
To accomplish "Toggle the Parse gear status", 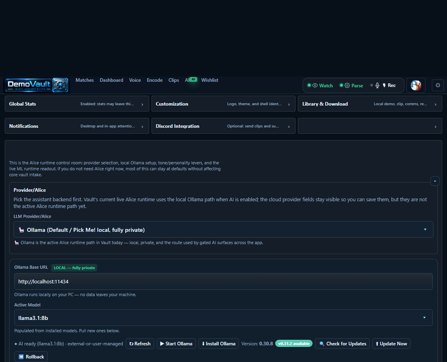I will tap(352, 85).
